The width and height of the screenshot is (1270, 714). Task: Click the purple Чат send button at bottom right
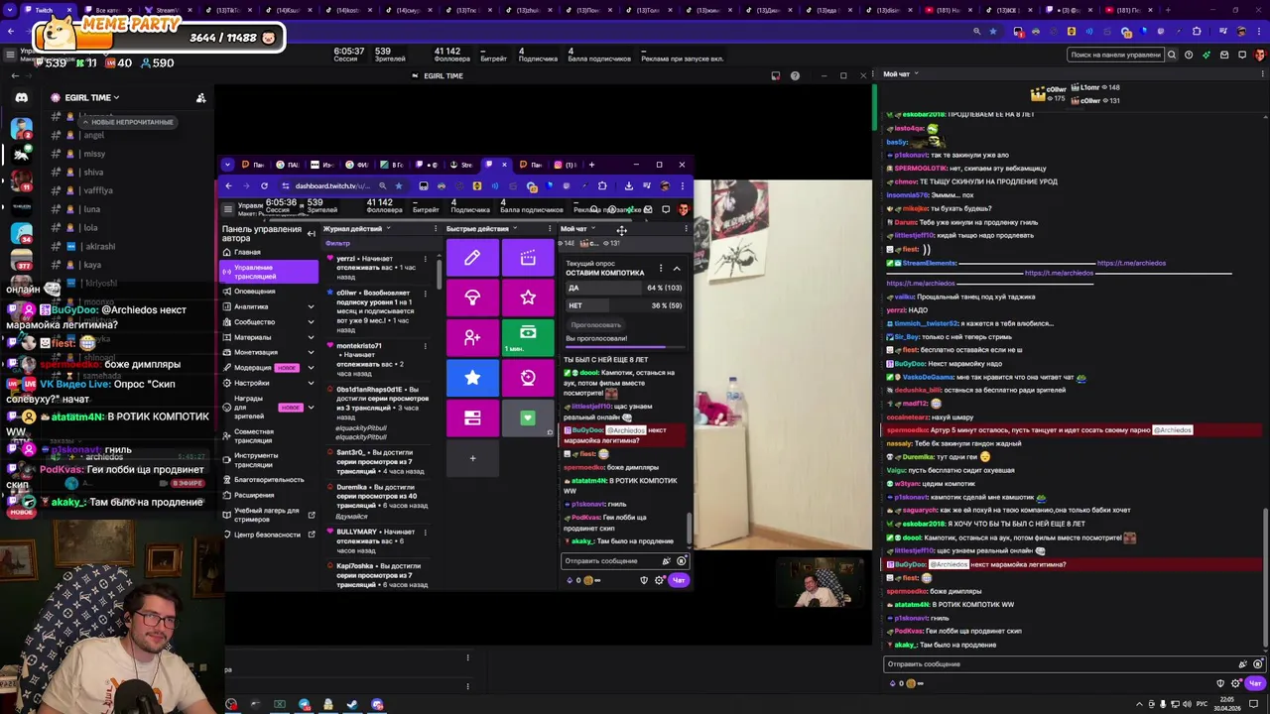(x=1255, y=683)
